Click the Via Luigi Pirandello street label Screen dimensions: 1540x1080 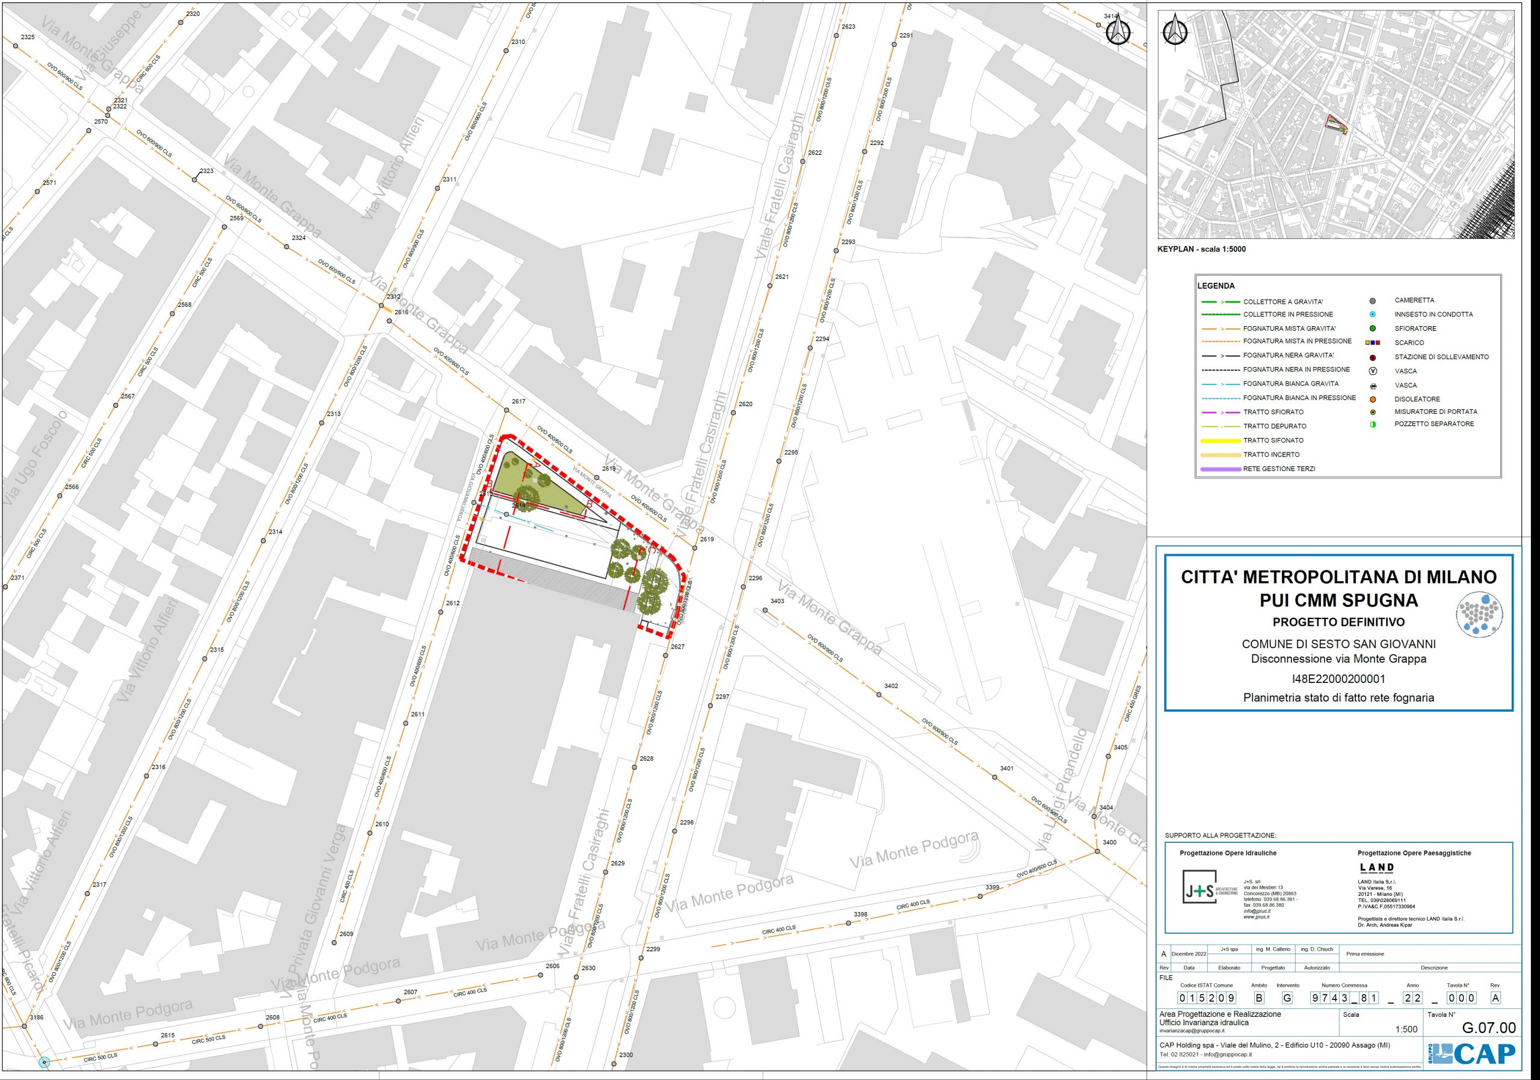point(1060,789)
